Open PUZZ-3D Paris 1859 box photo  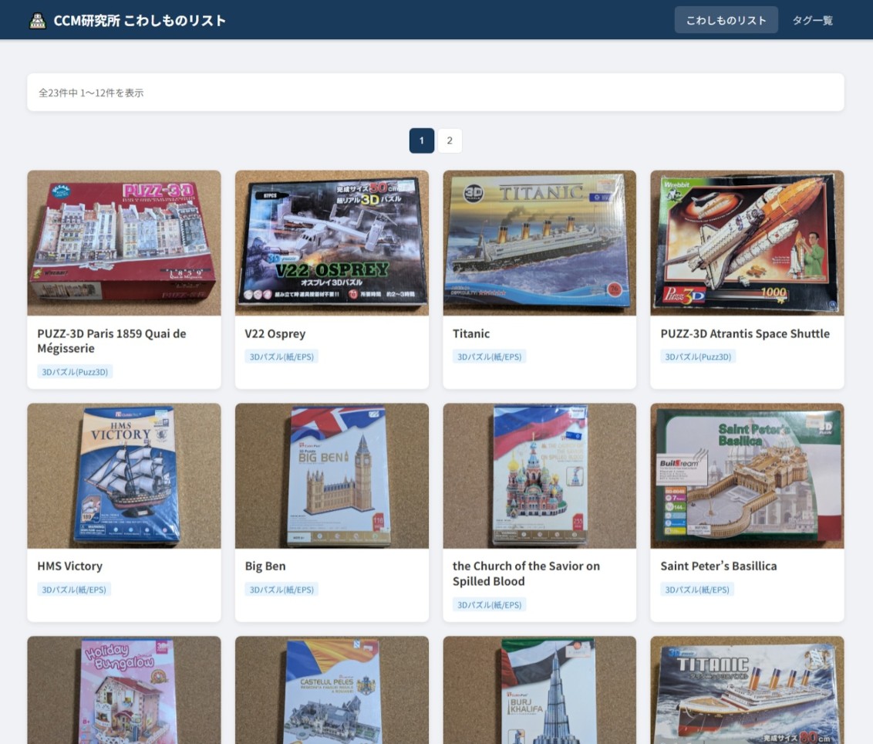(124, 243)
